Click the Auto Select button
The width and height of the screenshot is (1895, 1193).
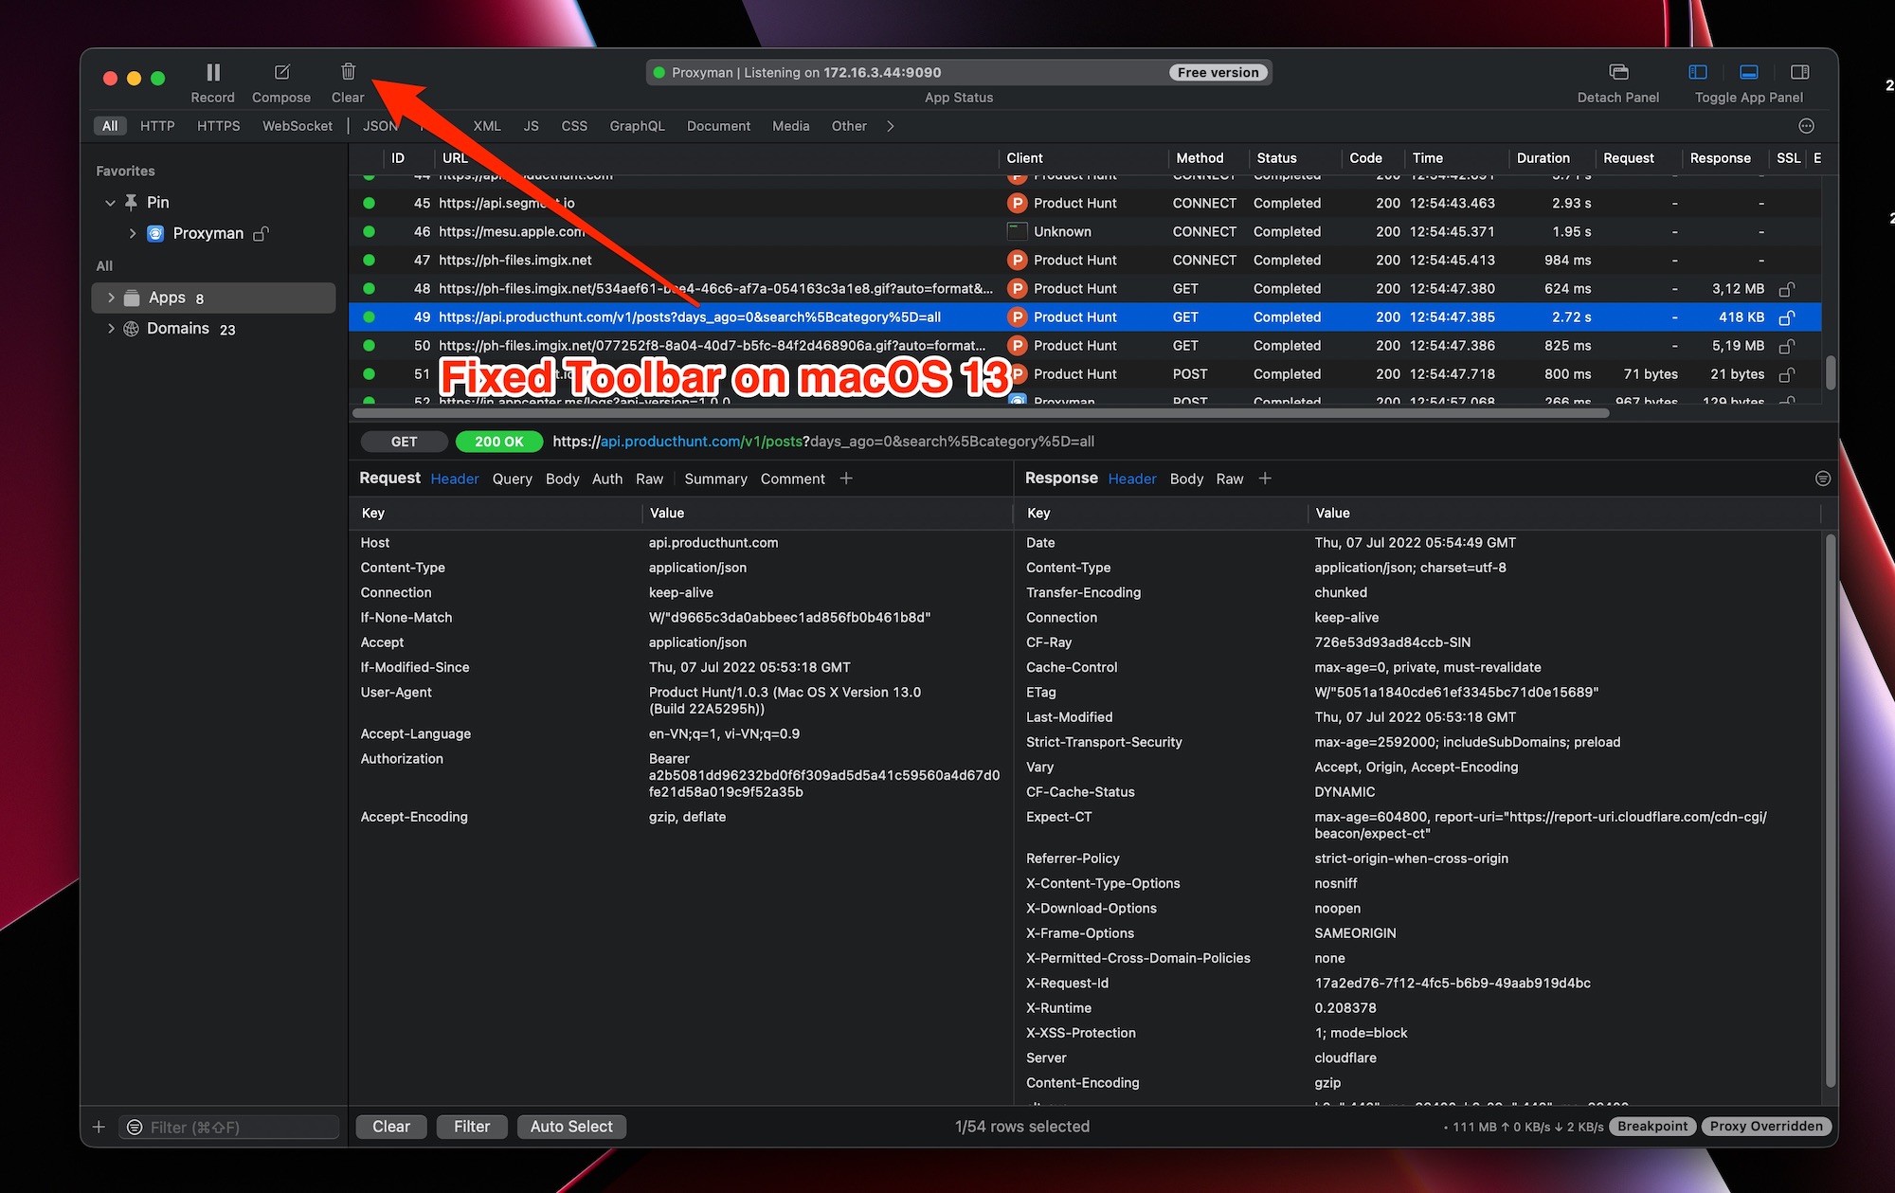click(570, 1126)
